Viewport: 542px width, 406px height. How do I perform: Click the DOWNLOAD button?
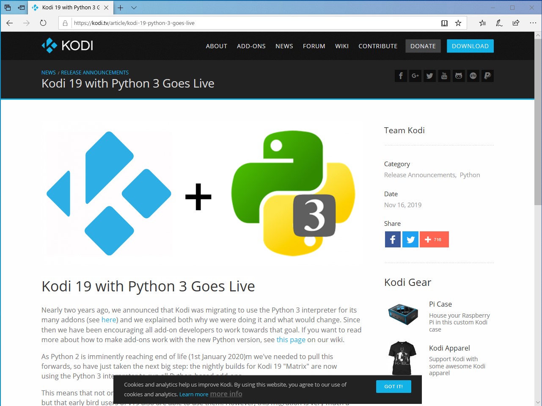point(470,46)
